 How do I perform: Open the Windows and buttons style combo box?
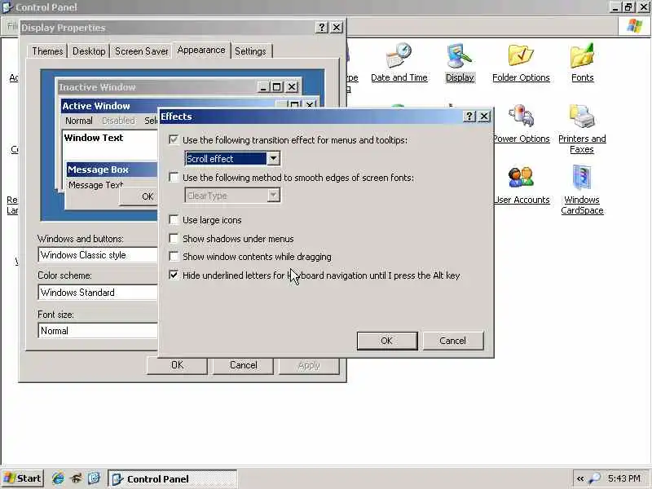point(98,255)
